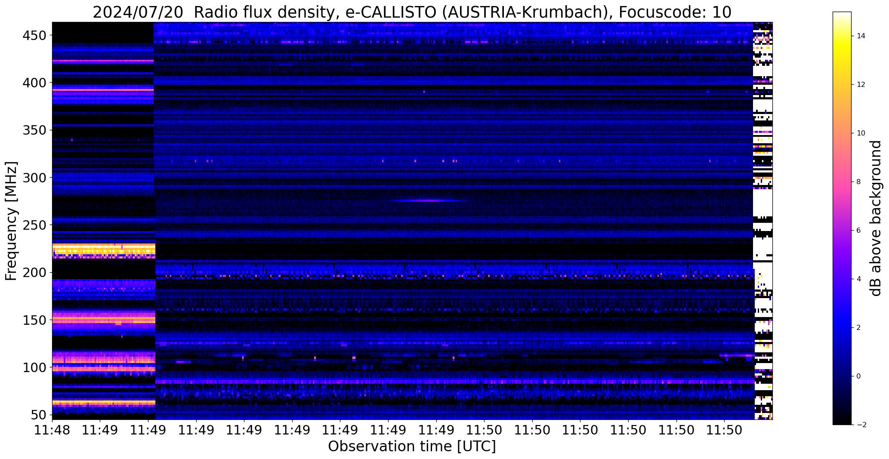Click the colorbar tick value 4
The height and width of the screenshot is (459, 889).
click(x=859, y=279)
